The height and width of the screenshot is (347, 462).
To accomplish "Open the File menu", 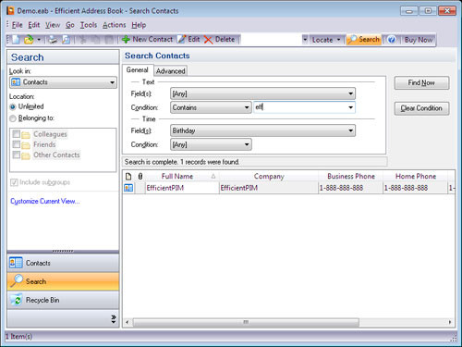I will 17,25.
